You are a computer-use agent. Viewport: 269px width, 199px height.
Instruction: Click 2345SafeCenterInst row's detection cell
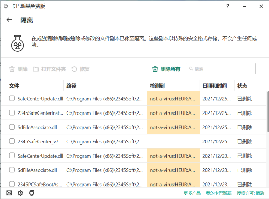coord(173,113)
